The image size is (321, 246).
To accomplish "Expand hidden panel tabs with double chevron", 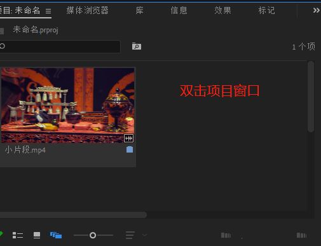I will pos(316,10).
